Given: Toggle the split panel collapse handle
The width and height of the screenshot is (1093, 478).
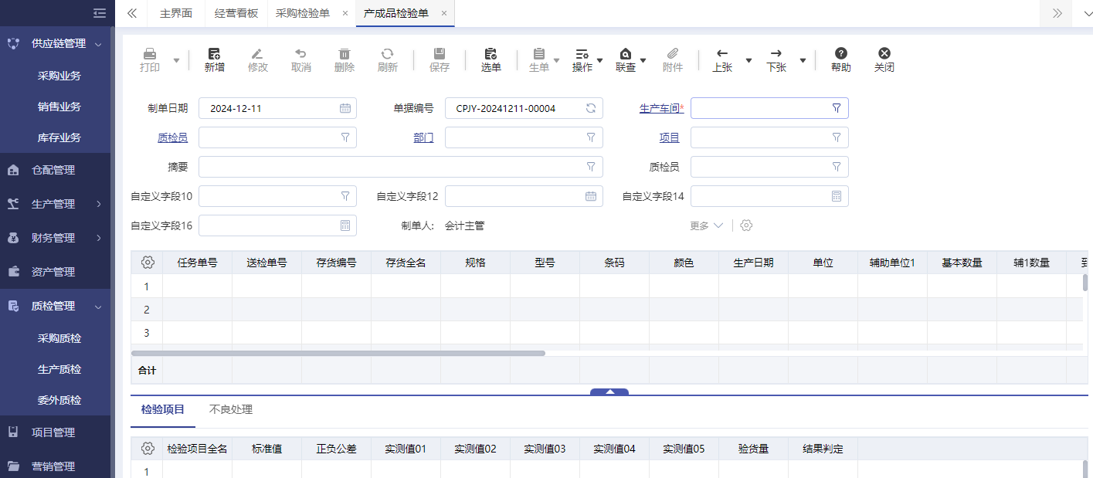Looking at the screenshot, I should (609, 392).
